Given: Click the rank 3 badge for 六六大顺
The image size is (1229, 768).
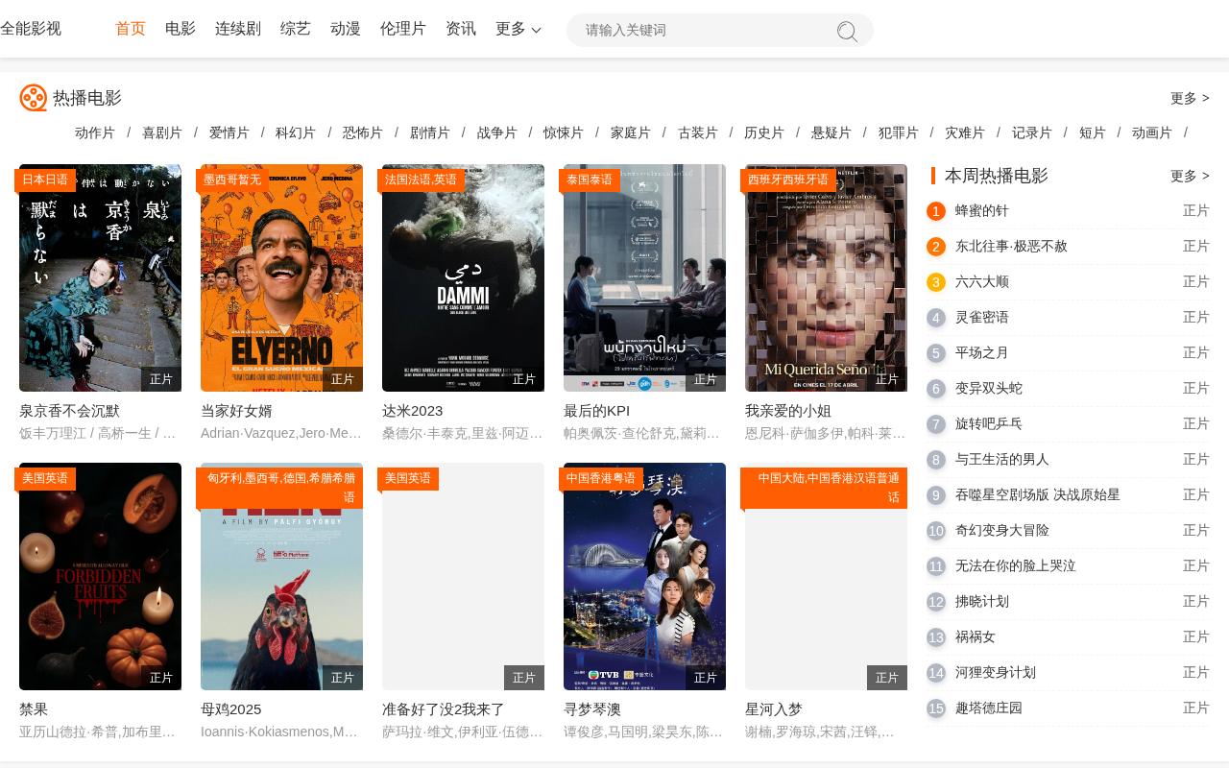Looking at the screenshot, I should tap(936, 282).
